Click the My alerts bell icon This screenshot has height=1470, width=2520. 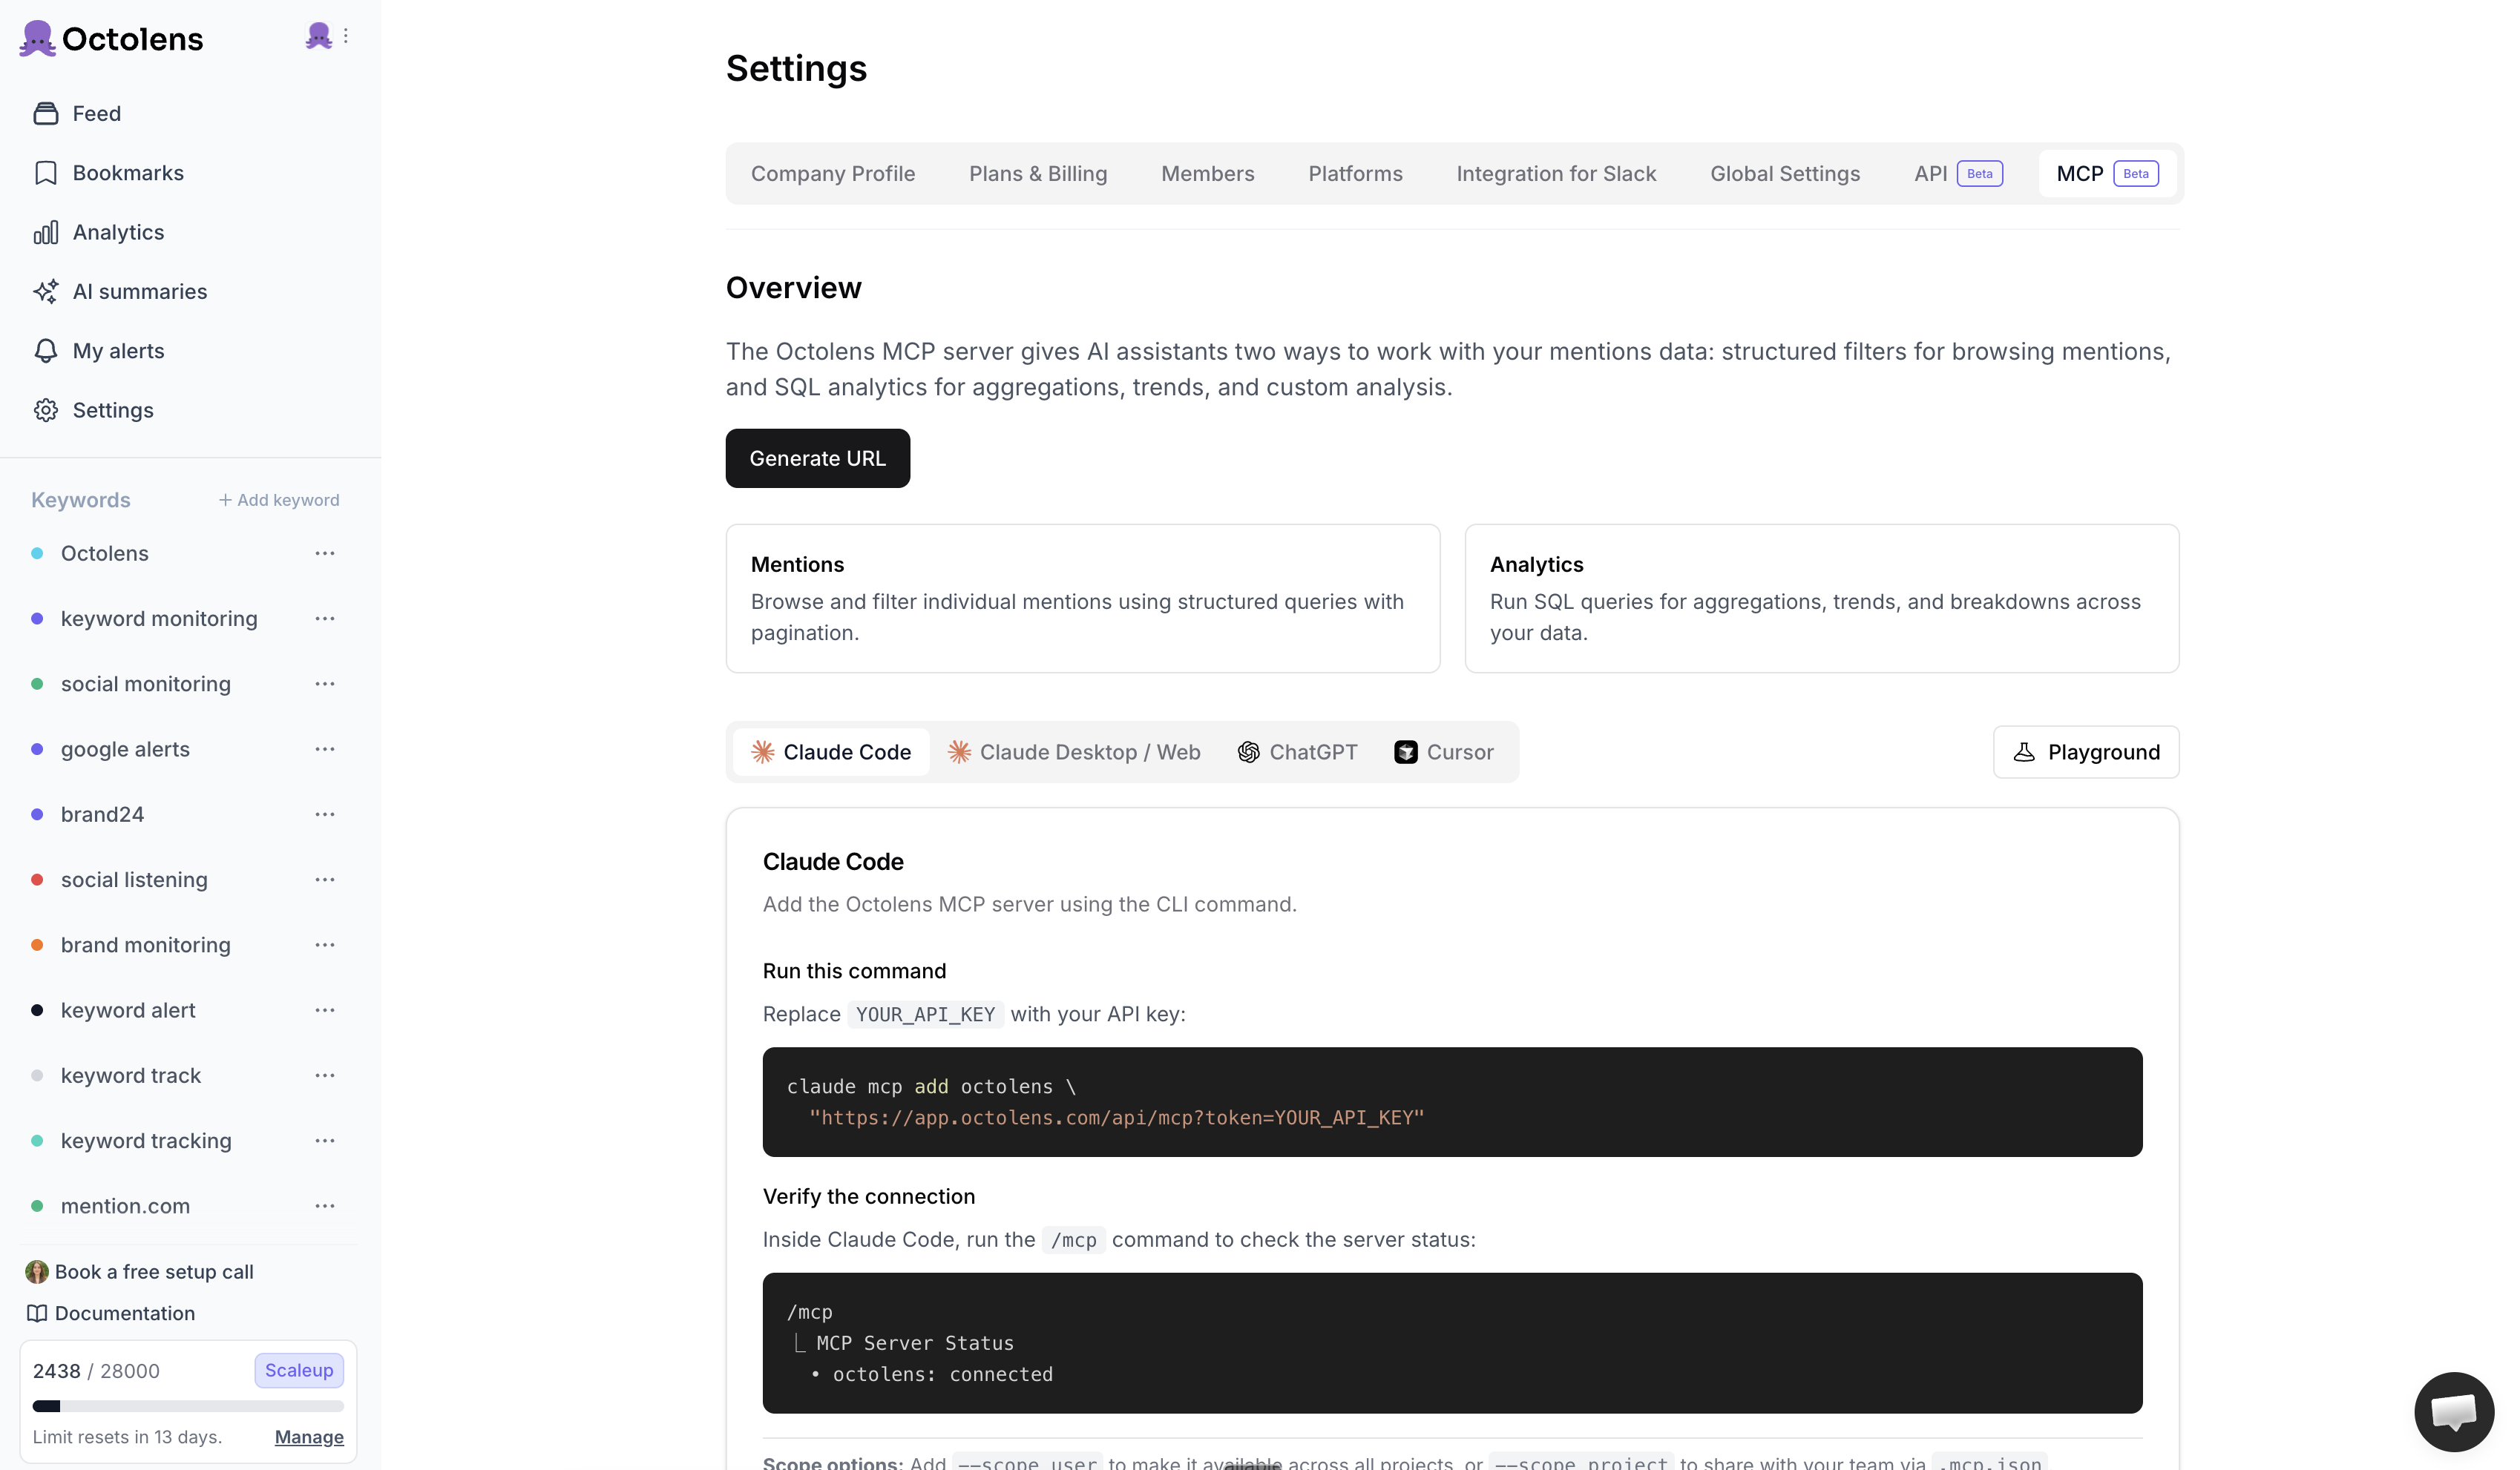[x=45, y=351]
